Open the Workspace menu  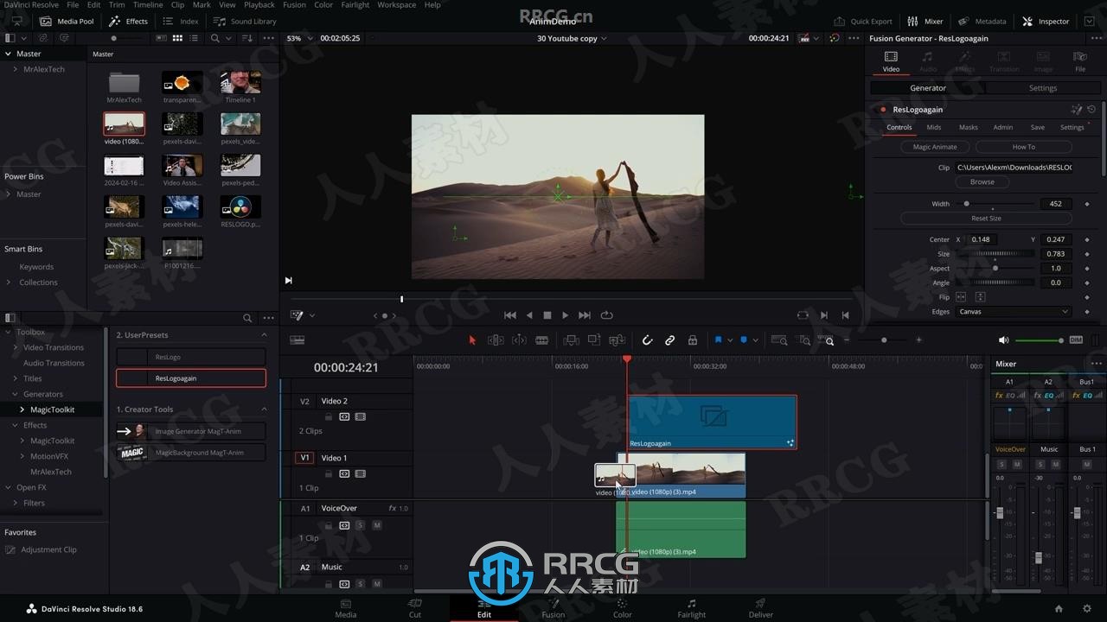tap(397, 5)
